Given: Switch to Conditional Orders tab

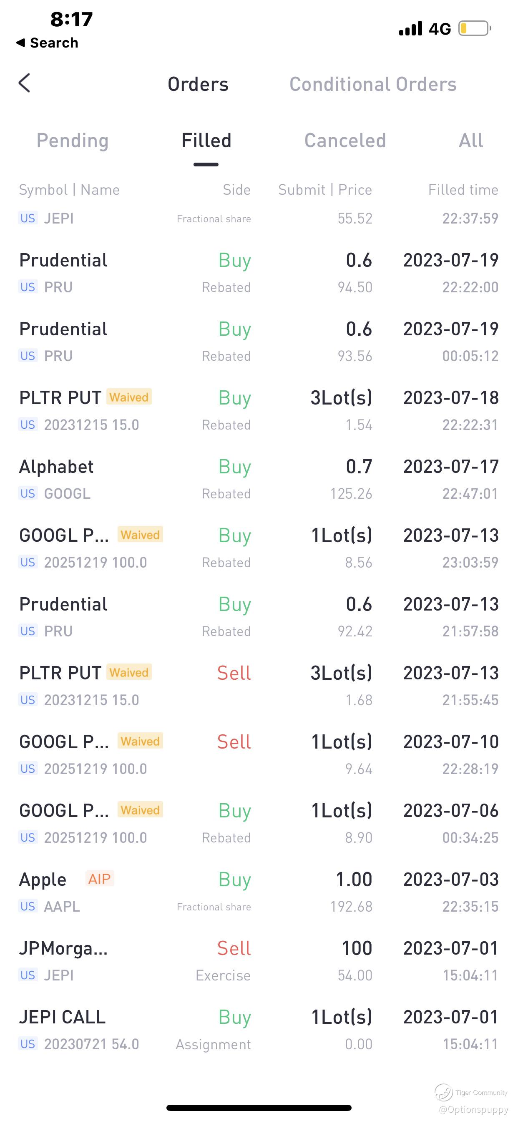Looking at the screenshot, I should click(372, 84).
